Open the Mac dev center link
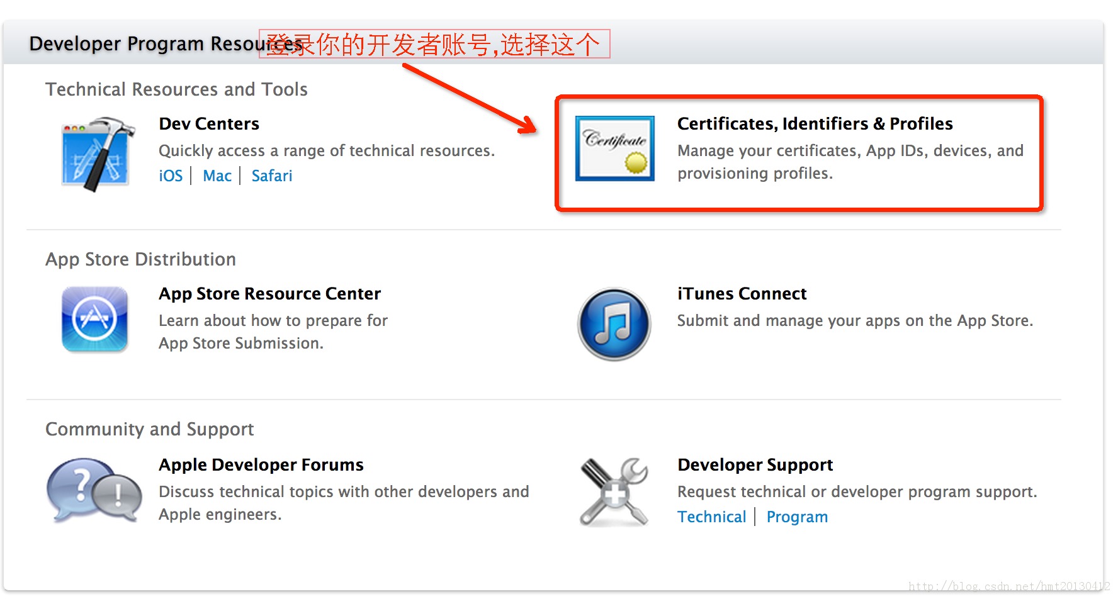Viewport: 1118px width, 599px height. tap(217, 176)
